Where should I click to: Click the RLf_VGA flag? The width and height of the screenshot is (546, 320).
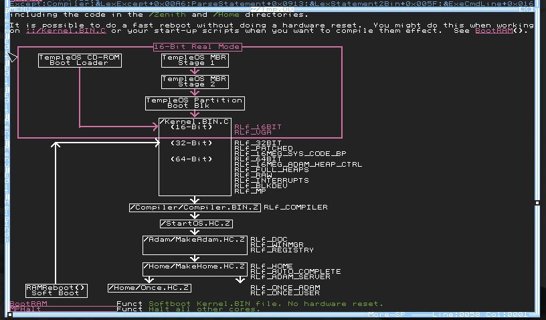[253, 133]
